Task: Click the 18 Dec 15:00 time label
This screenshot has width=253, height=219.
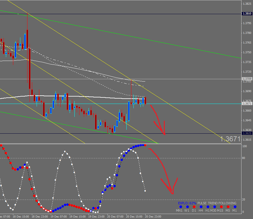Action: [21, 217]
